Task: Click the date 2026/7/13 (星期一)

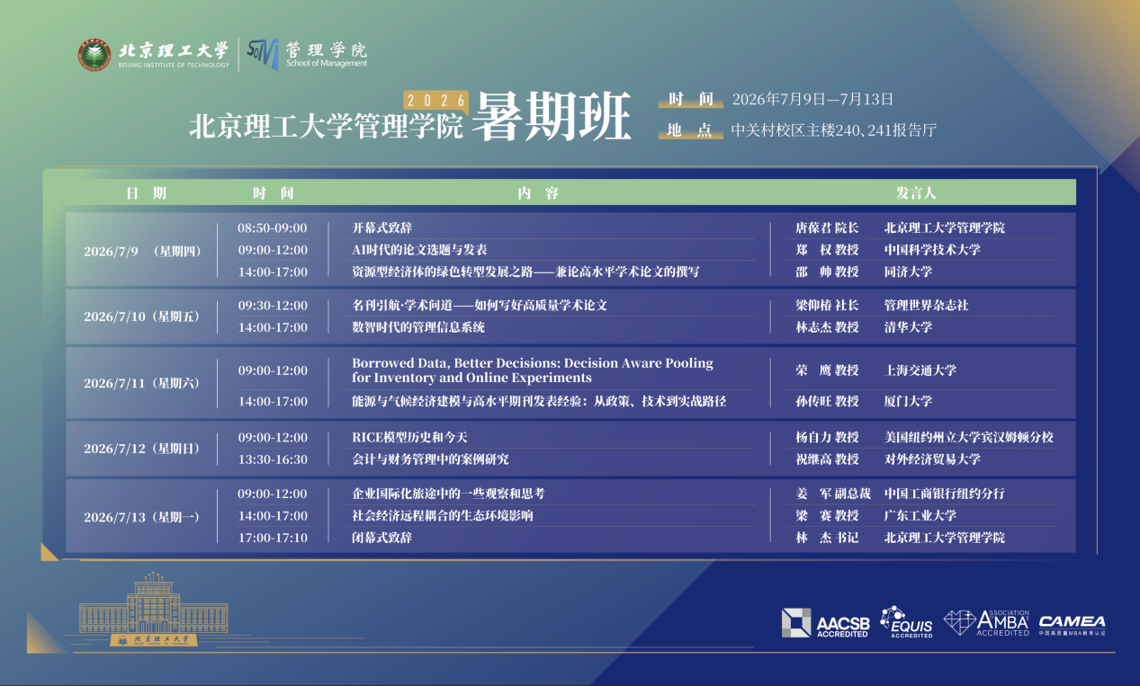Action: tap(140, 517)
